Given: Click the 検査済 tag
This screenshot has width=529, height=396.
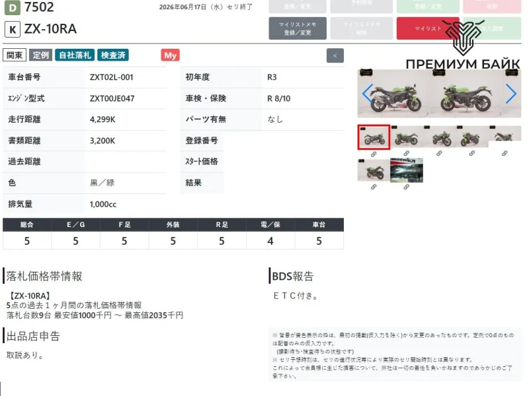Looking at the screenshot, I should point(113,55).
